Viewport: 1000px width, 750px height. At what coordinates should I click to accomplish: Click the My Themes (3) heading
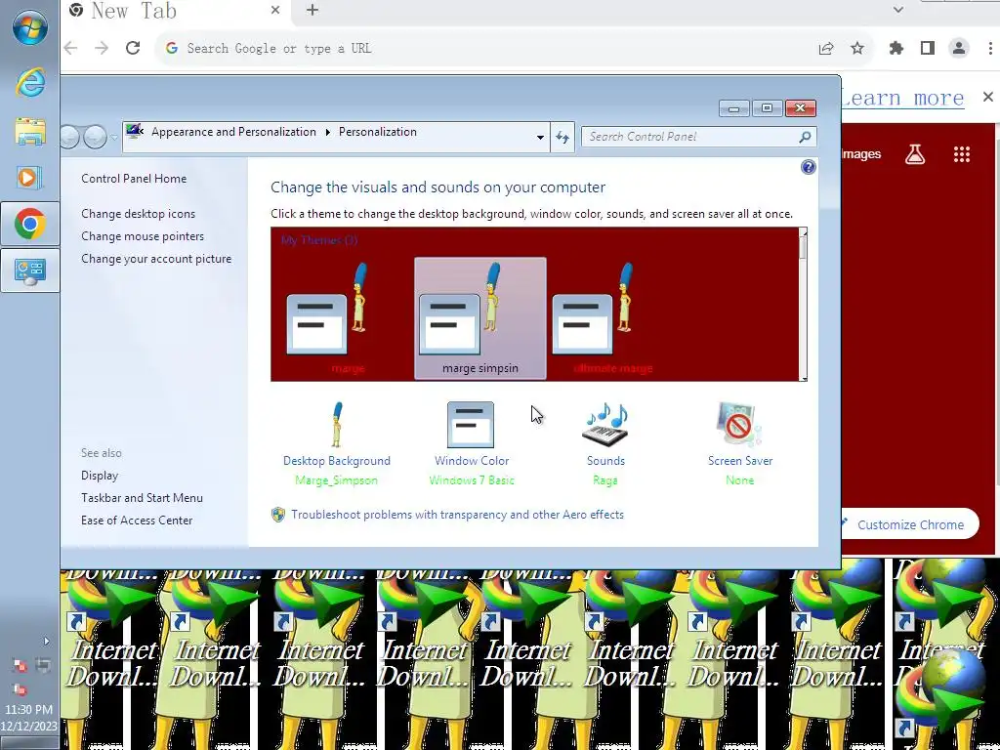coord(319,240)
